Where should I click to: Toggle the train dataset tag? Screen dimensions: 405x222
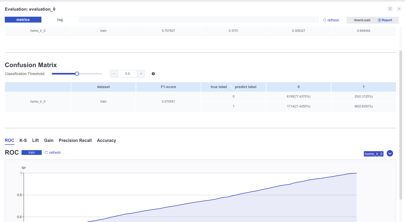[32, 153]
